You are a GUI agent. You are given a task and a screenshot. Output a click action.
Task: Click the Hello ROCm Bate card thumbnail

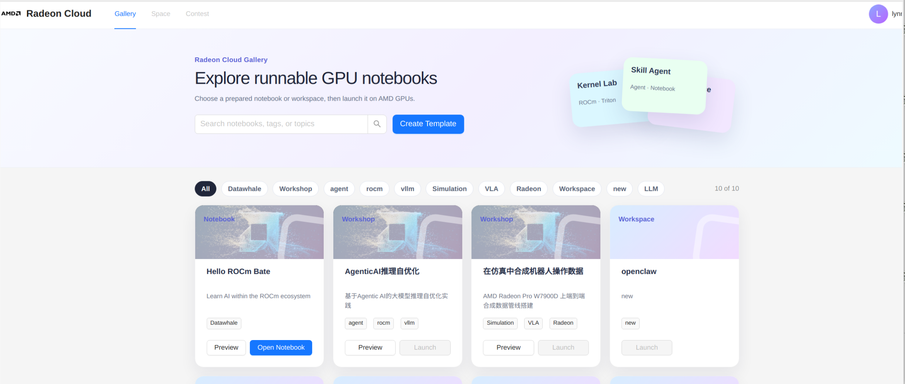tap(259, 232)
